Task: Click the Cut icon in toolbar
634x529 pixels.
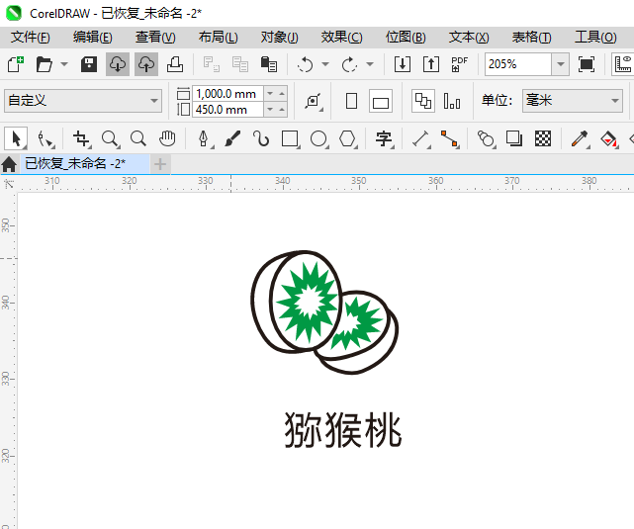Action: 212,64
